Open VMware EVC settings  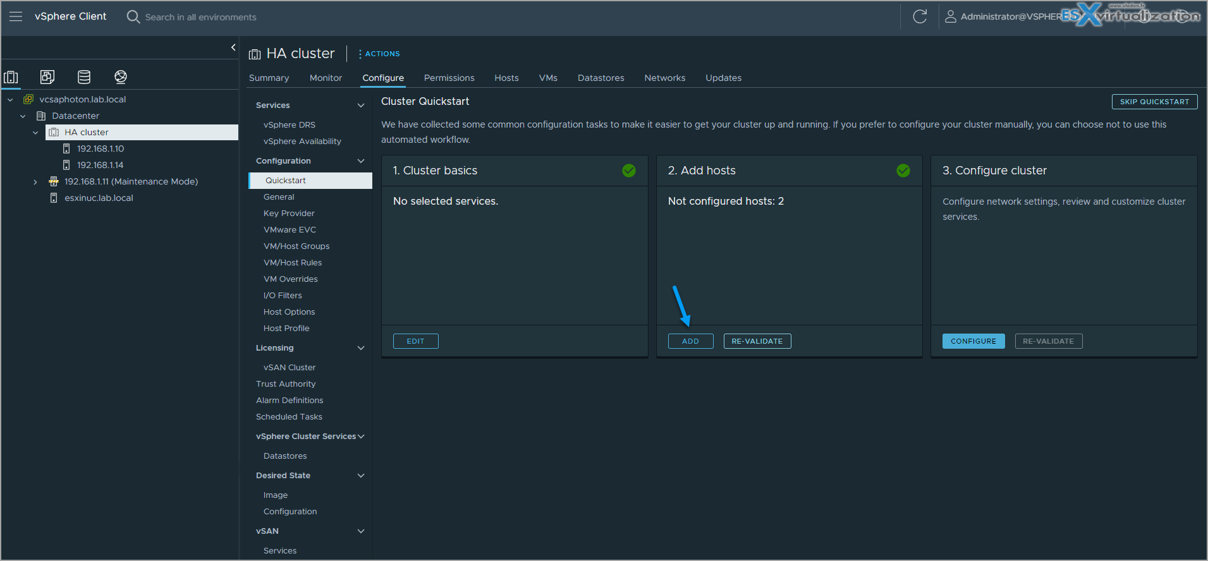coord(290,230)
